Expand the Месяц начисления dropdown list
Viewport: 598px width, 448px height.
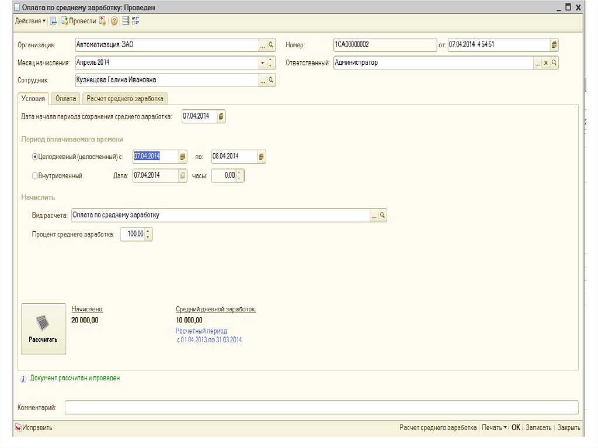[x=262, y=62]
